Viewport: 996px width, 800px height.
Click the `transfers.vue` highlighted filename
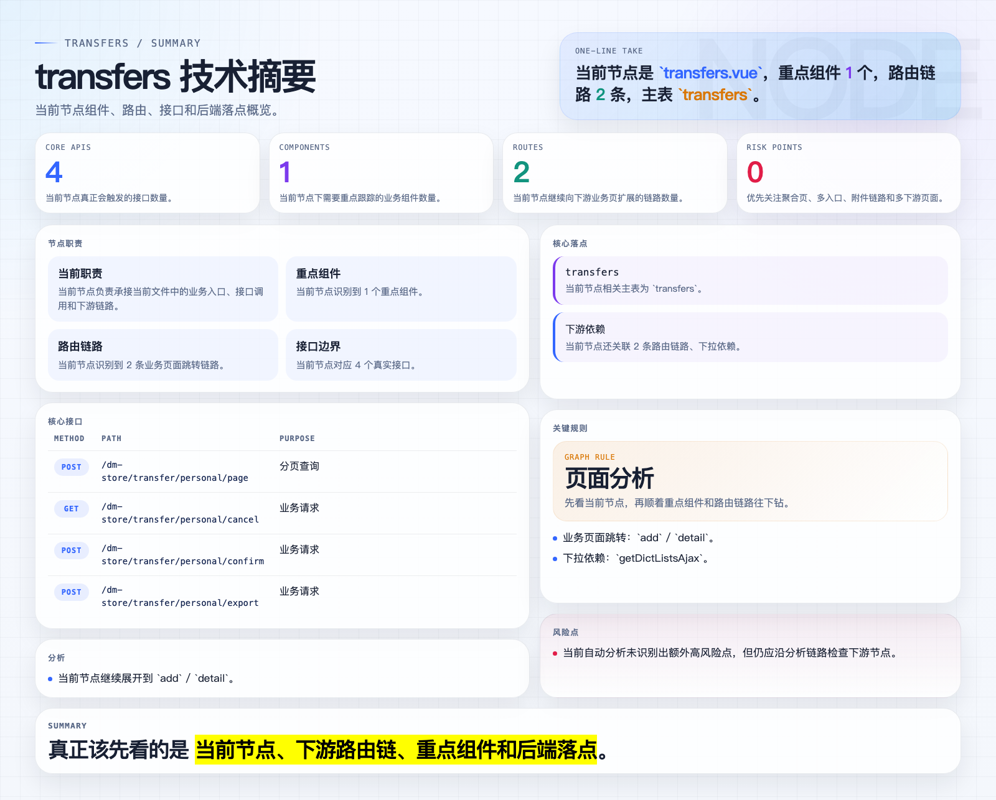pos(710,73)
